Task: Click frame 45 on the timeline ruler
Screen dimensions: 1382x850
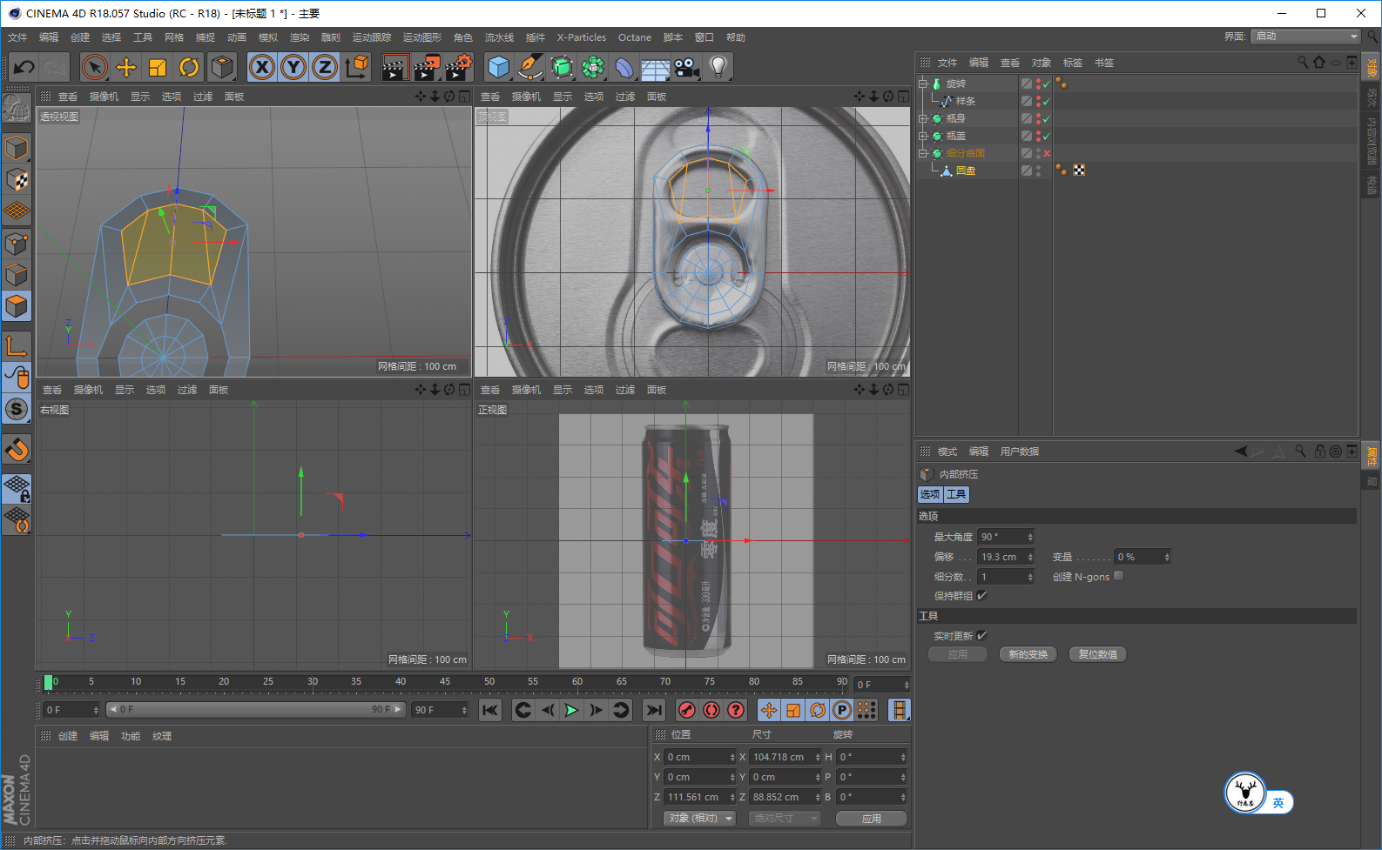Action: pos(445,682)
